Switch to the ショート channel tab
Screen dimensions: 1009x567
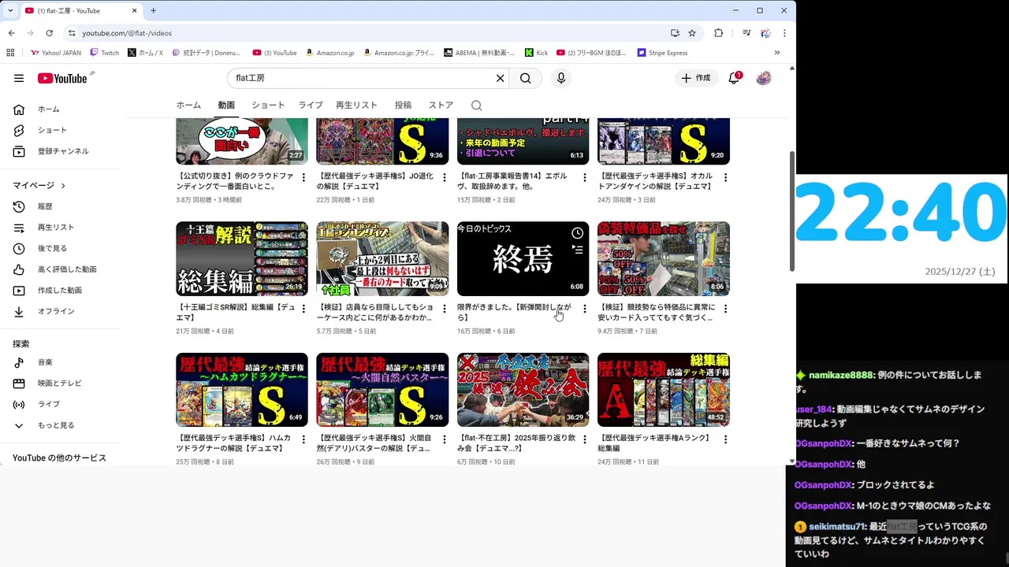tap(268, 105)
